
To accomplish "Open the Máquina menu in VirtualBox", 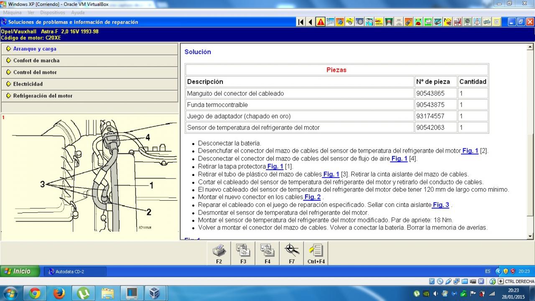I will click(x=12, y=13).
